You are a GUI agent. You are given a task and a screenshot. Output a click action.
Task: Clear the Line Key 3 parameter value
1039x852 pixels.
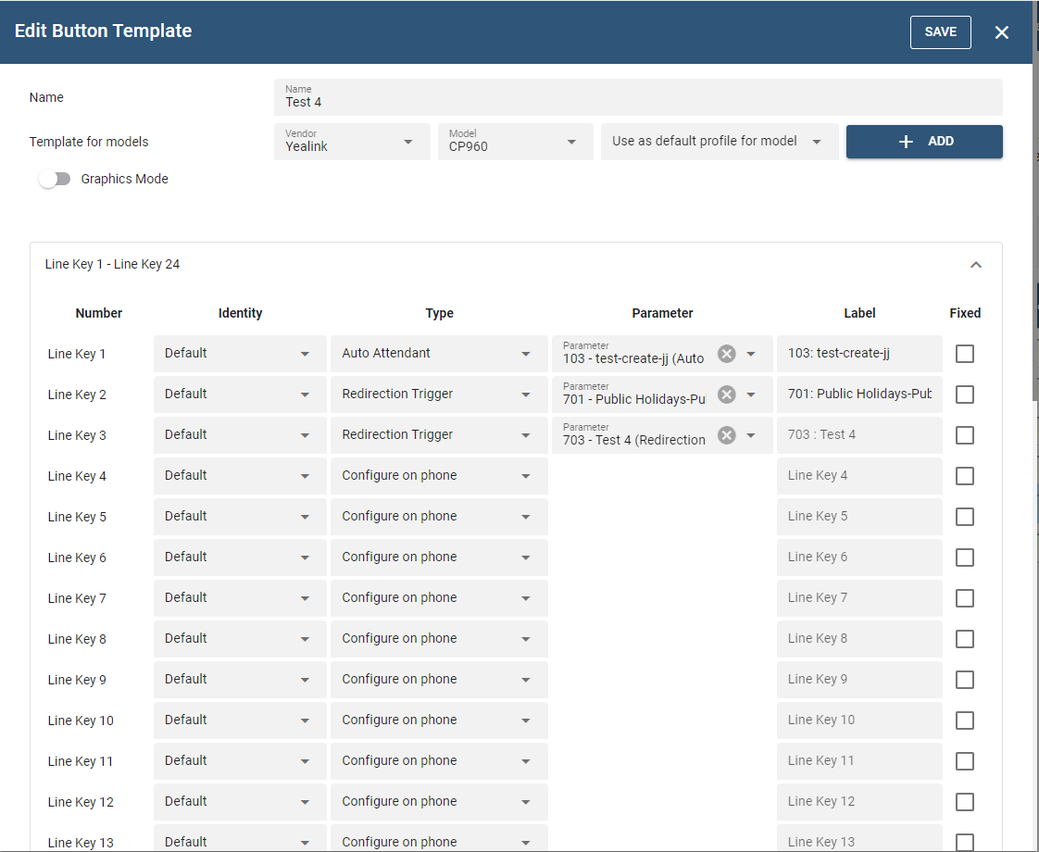click(727, 435)
